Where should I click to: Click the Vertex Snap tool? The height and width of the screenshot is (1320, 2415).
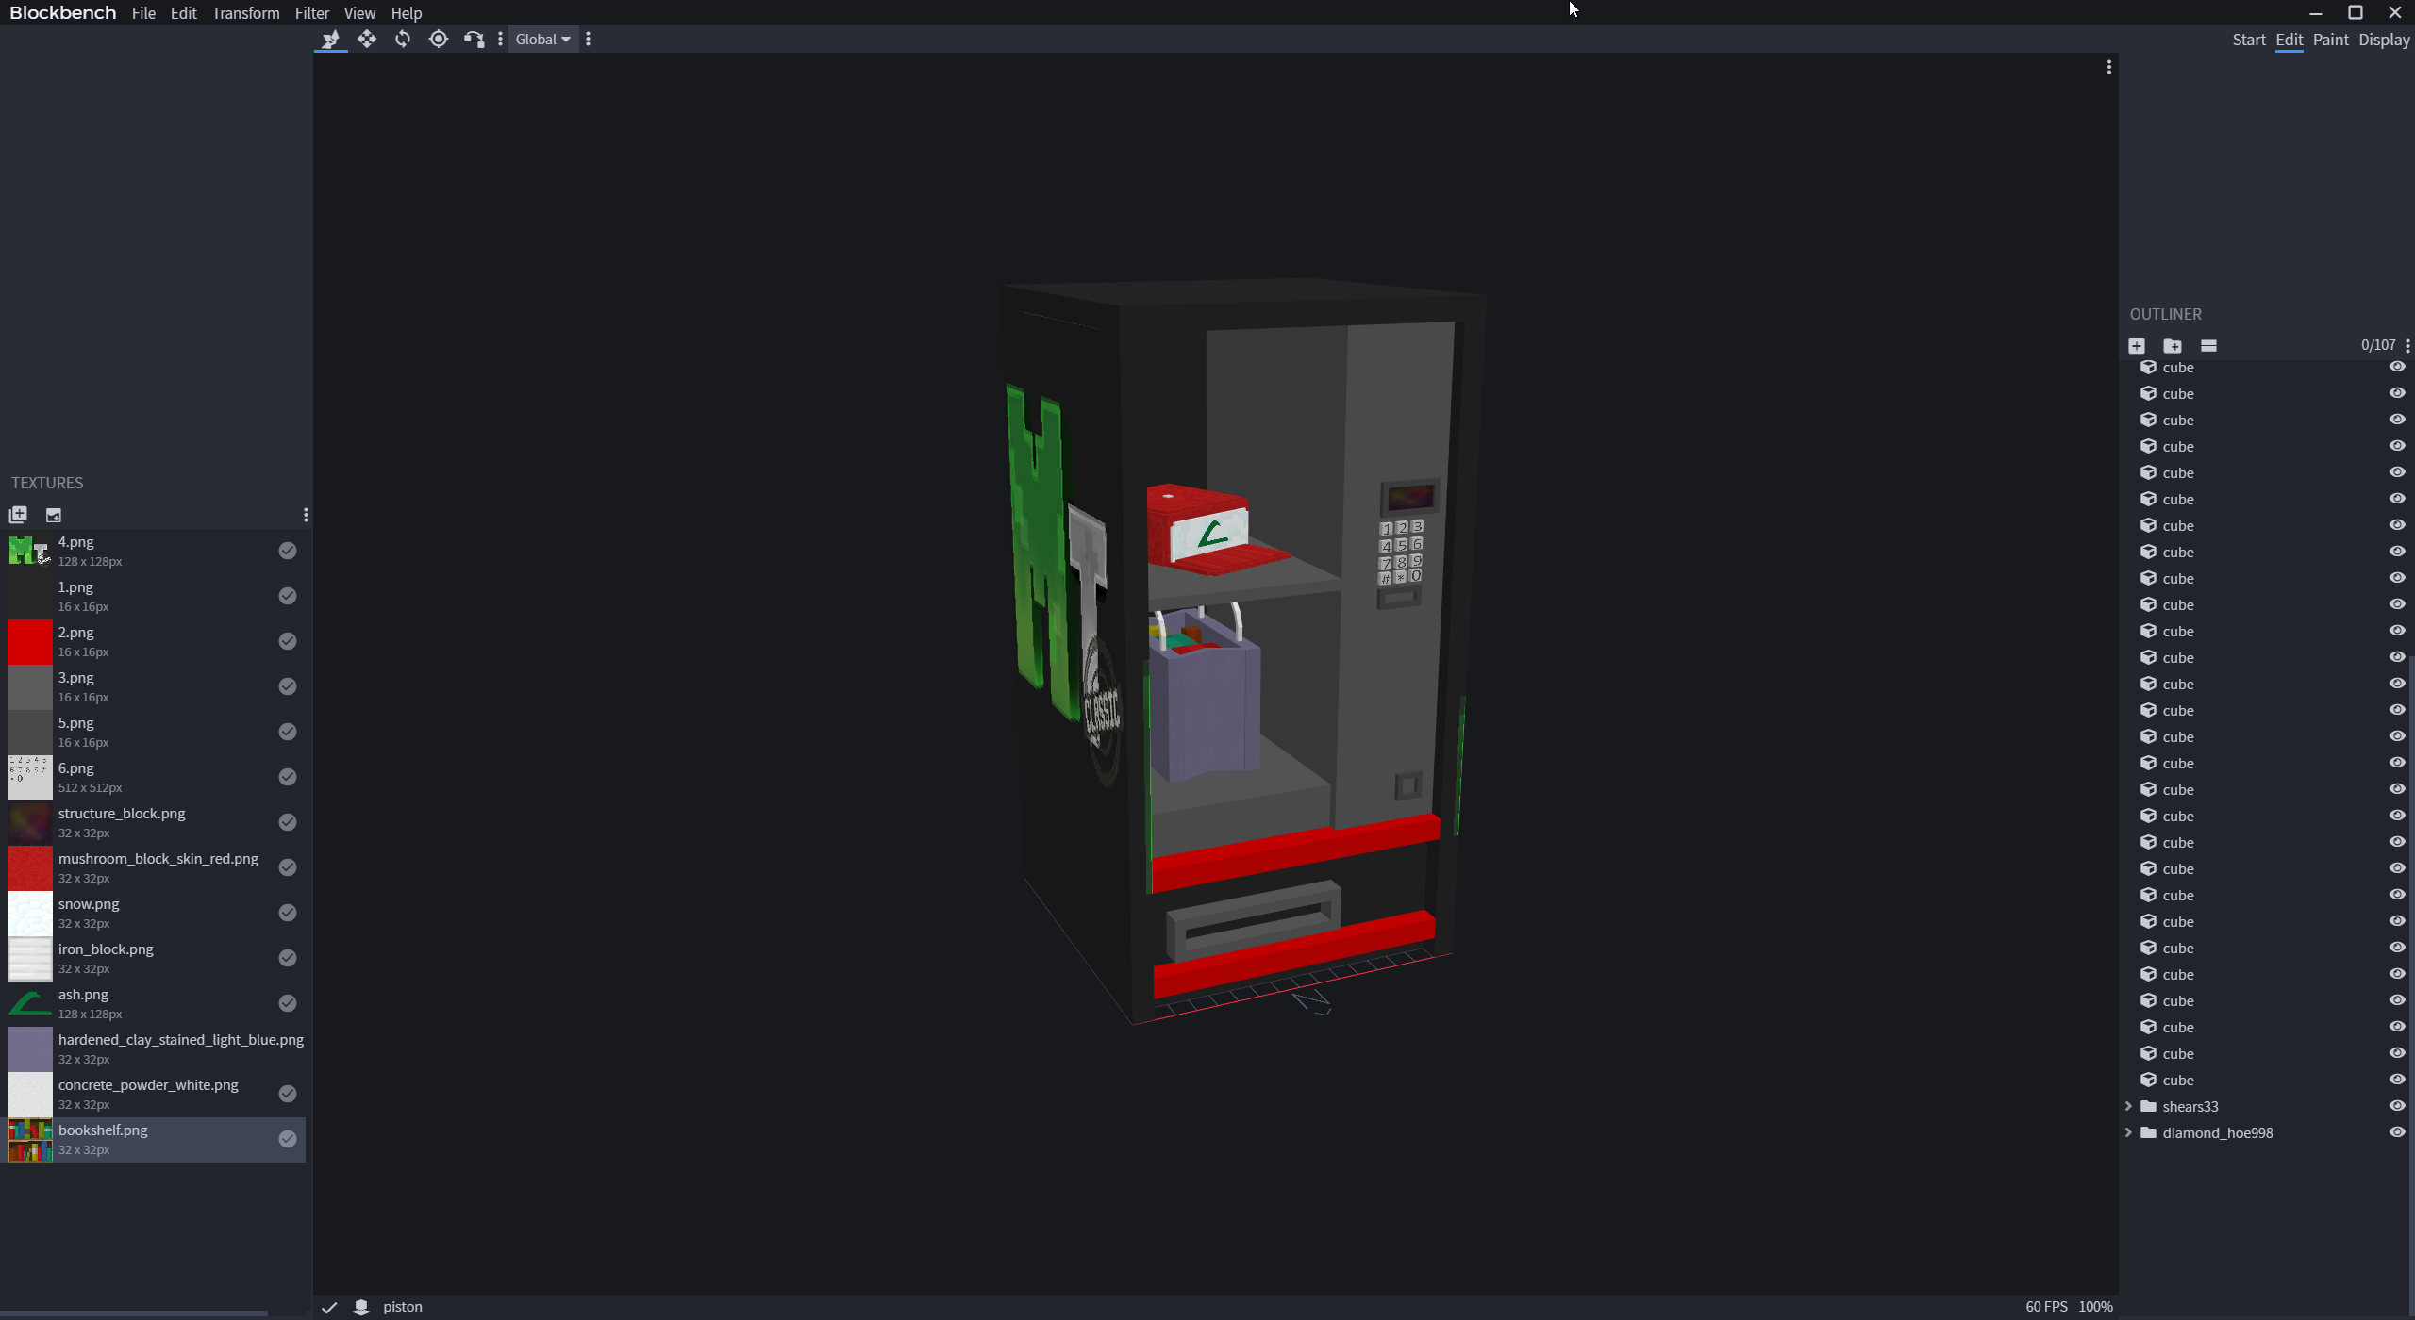tap(474, 39)
